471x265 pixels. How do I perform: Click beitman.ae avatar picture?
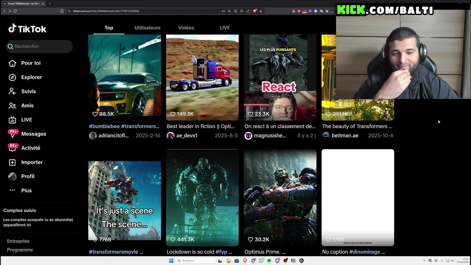(x=326, y=135)
